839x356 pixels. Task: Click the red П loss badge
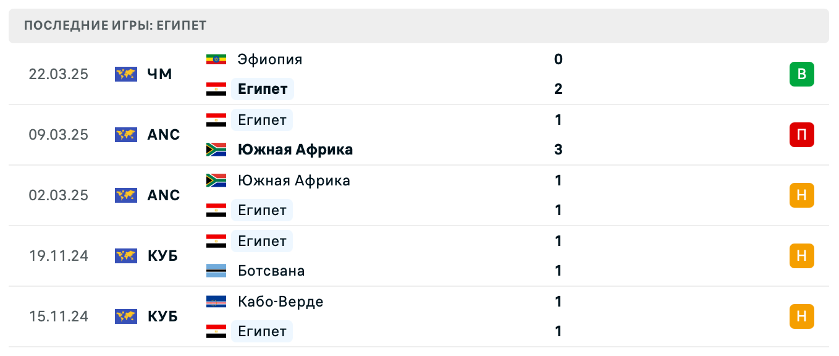tap(801, 135)
